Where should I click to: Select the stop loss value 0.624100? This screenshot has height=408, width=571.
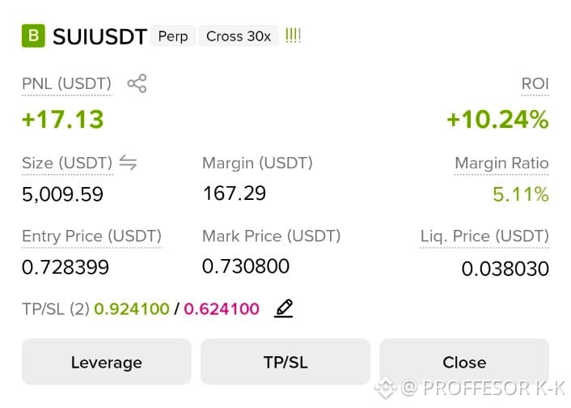click(x=222, y=308)
